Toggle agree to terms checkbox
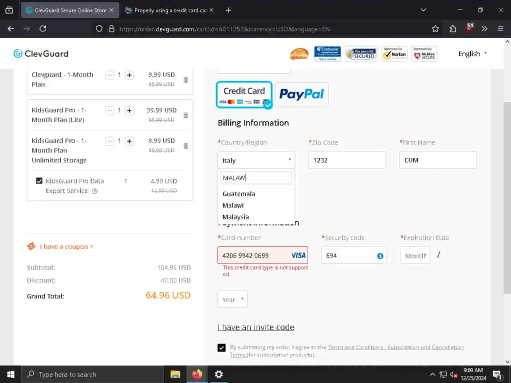 [222, 348]
